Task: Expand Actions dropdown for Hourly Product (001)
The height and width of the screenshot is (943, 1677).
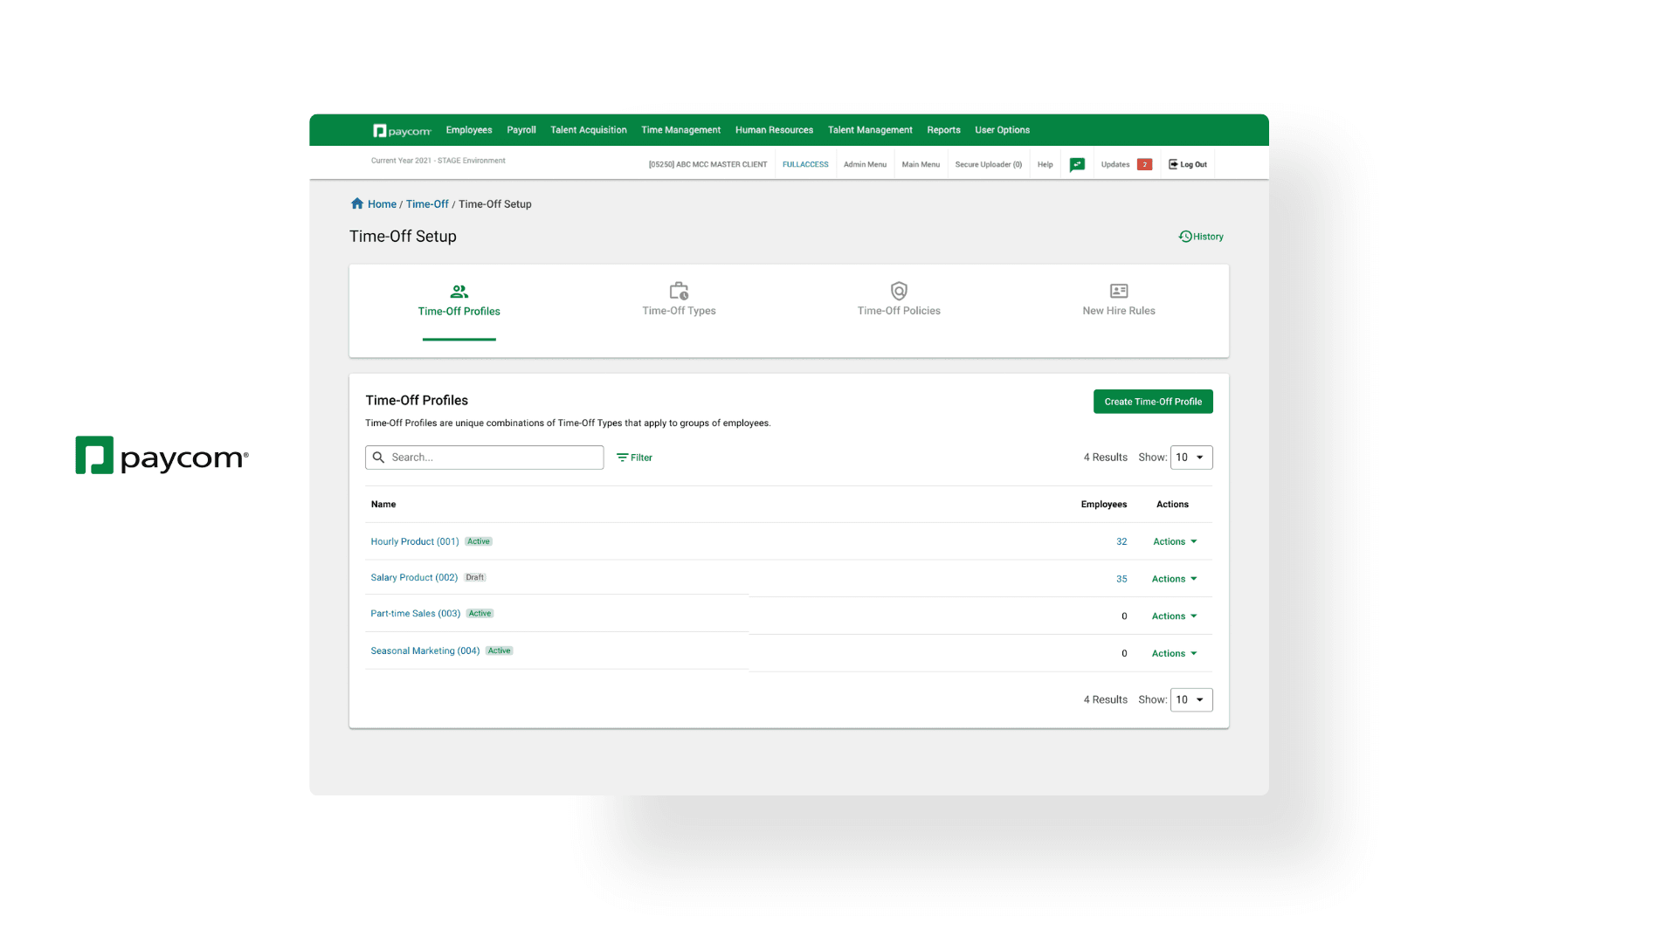Action: [x=1175, y=541]
